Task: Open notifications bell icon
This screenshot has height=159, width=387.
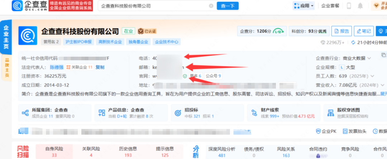Action: [360, 6]
